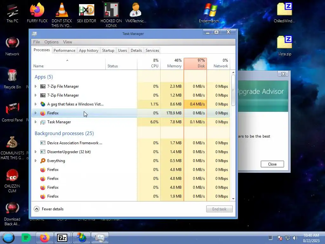Viewport: 325px width, 244px height.
Task: Click the Background processes (25) heading
Action: (x=64, y=133)
